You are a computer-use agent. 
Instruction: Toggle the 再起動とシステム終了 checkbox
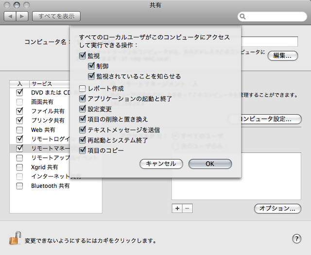pyautogui.click(x=83, y=140)
